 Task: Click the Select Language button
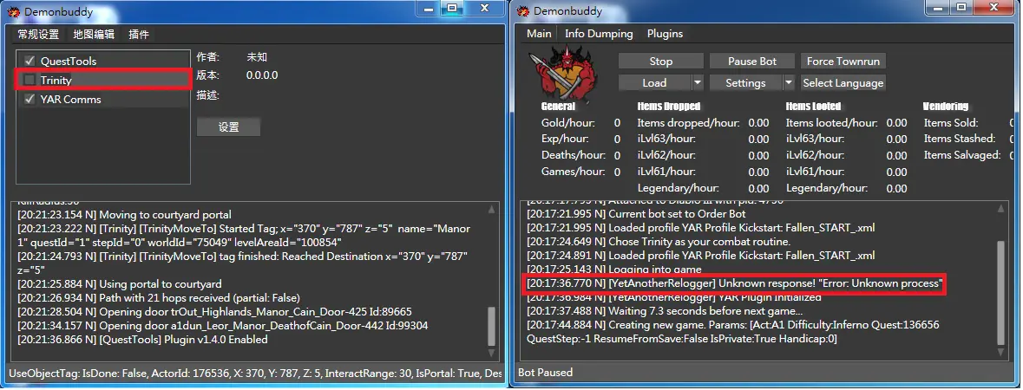843,83
